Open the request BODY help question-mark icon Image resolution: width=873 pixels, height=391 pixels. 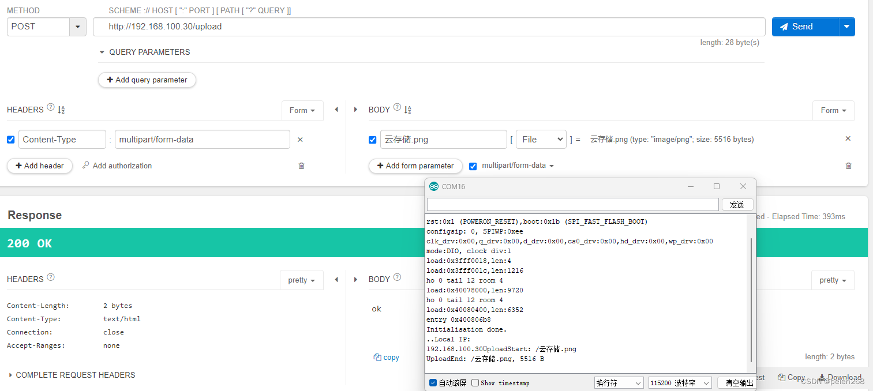click(x=397, y=108)
